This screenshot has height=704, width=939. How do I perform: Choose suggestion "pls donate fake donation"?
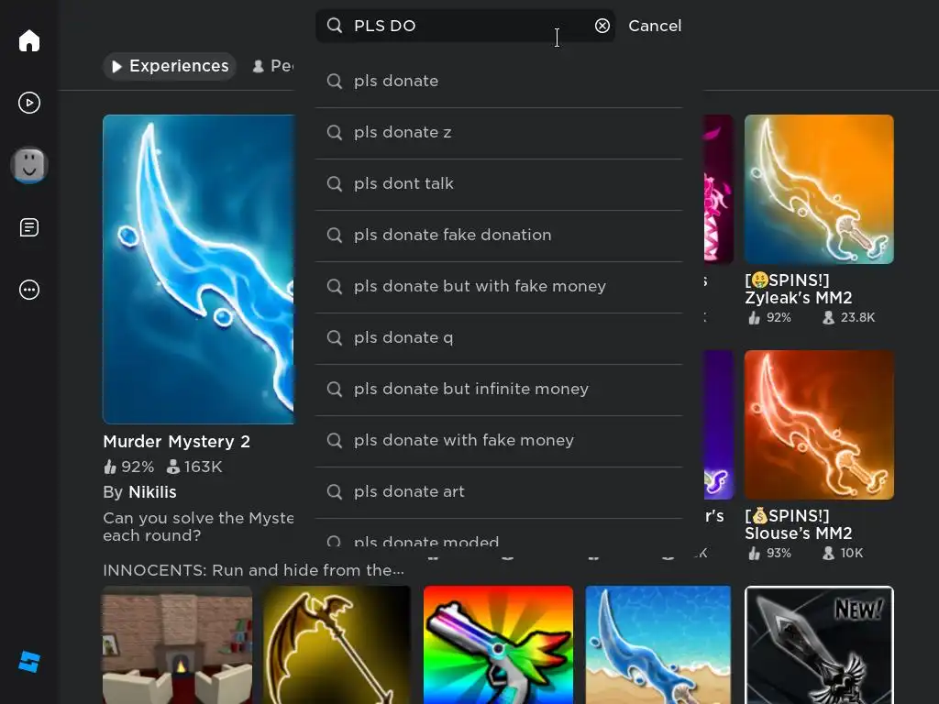pos(499,236)
